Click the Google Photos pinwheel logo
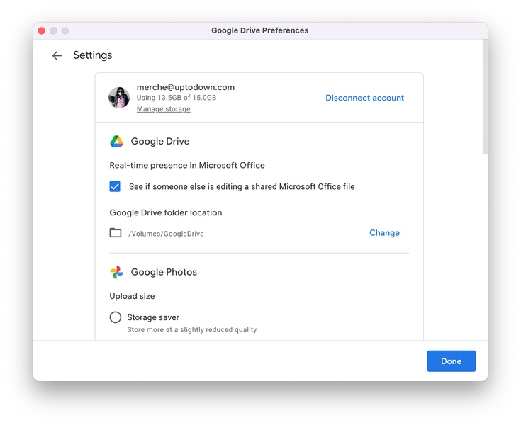The width and height of the screenshot is (521, 425). (116, 272)
